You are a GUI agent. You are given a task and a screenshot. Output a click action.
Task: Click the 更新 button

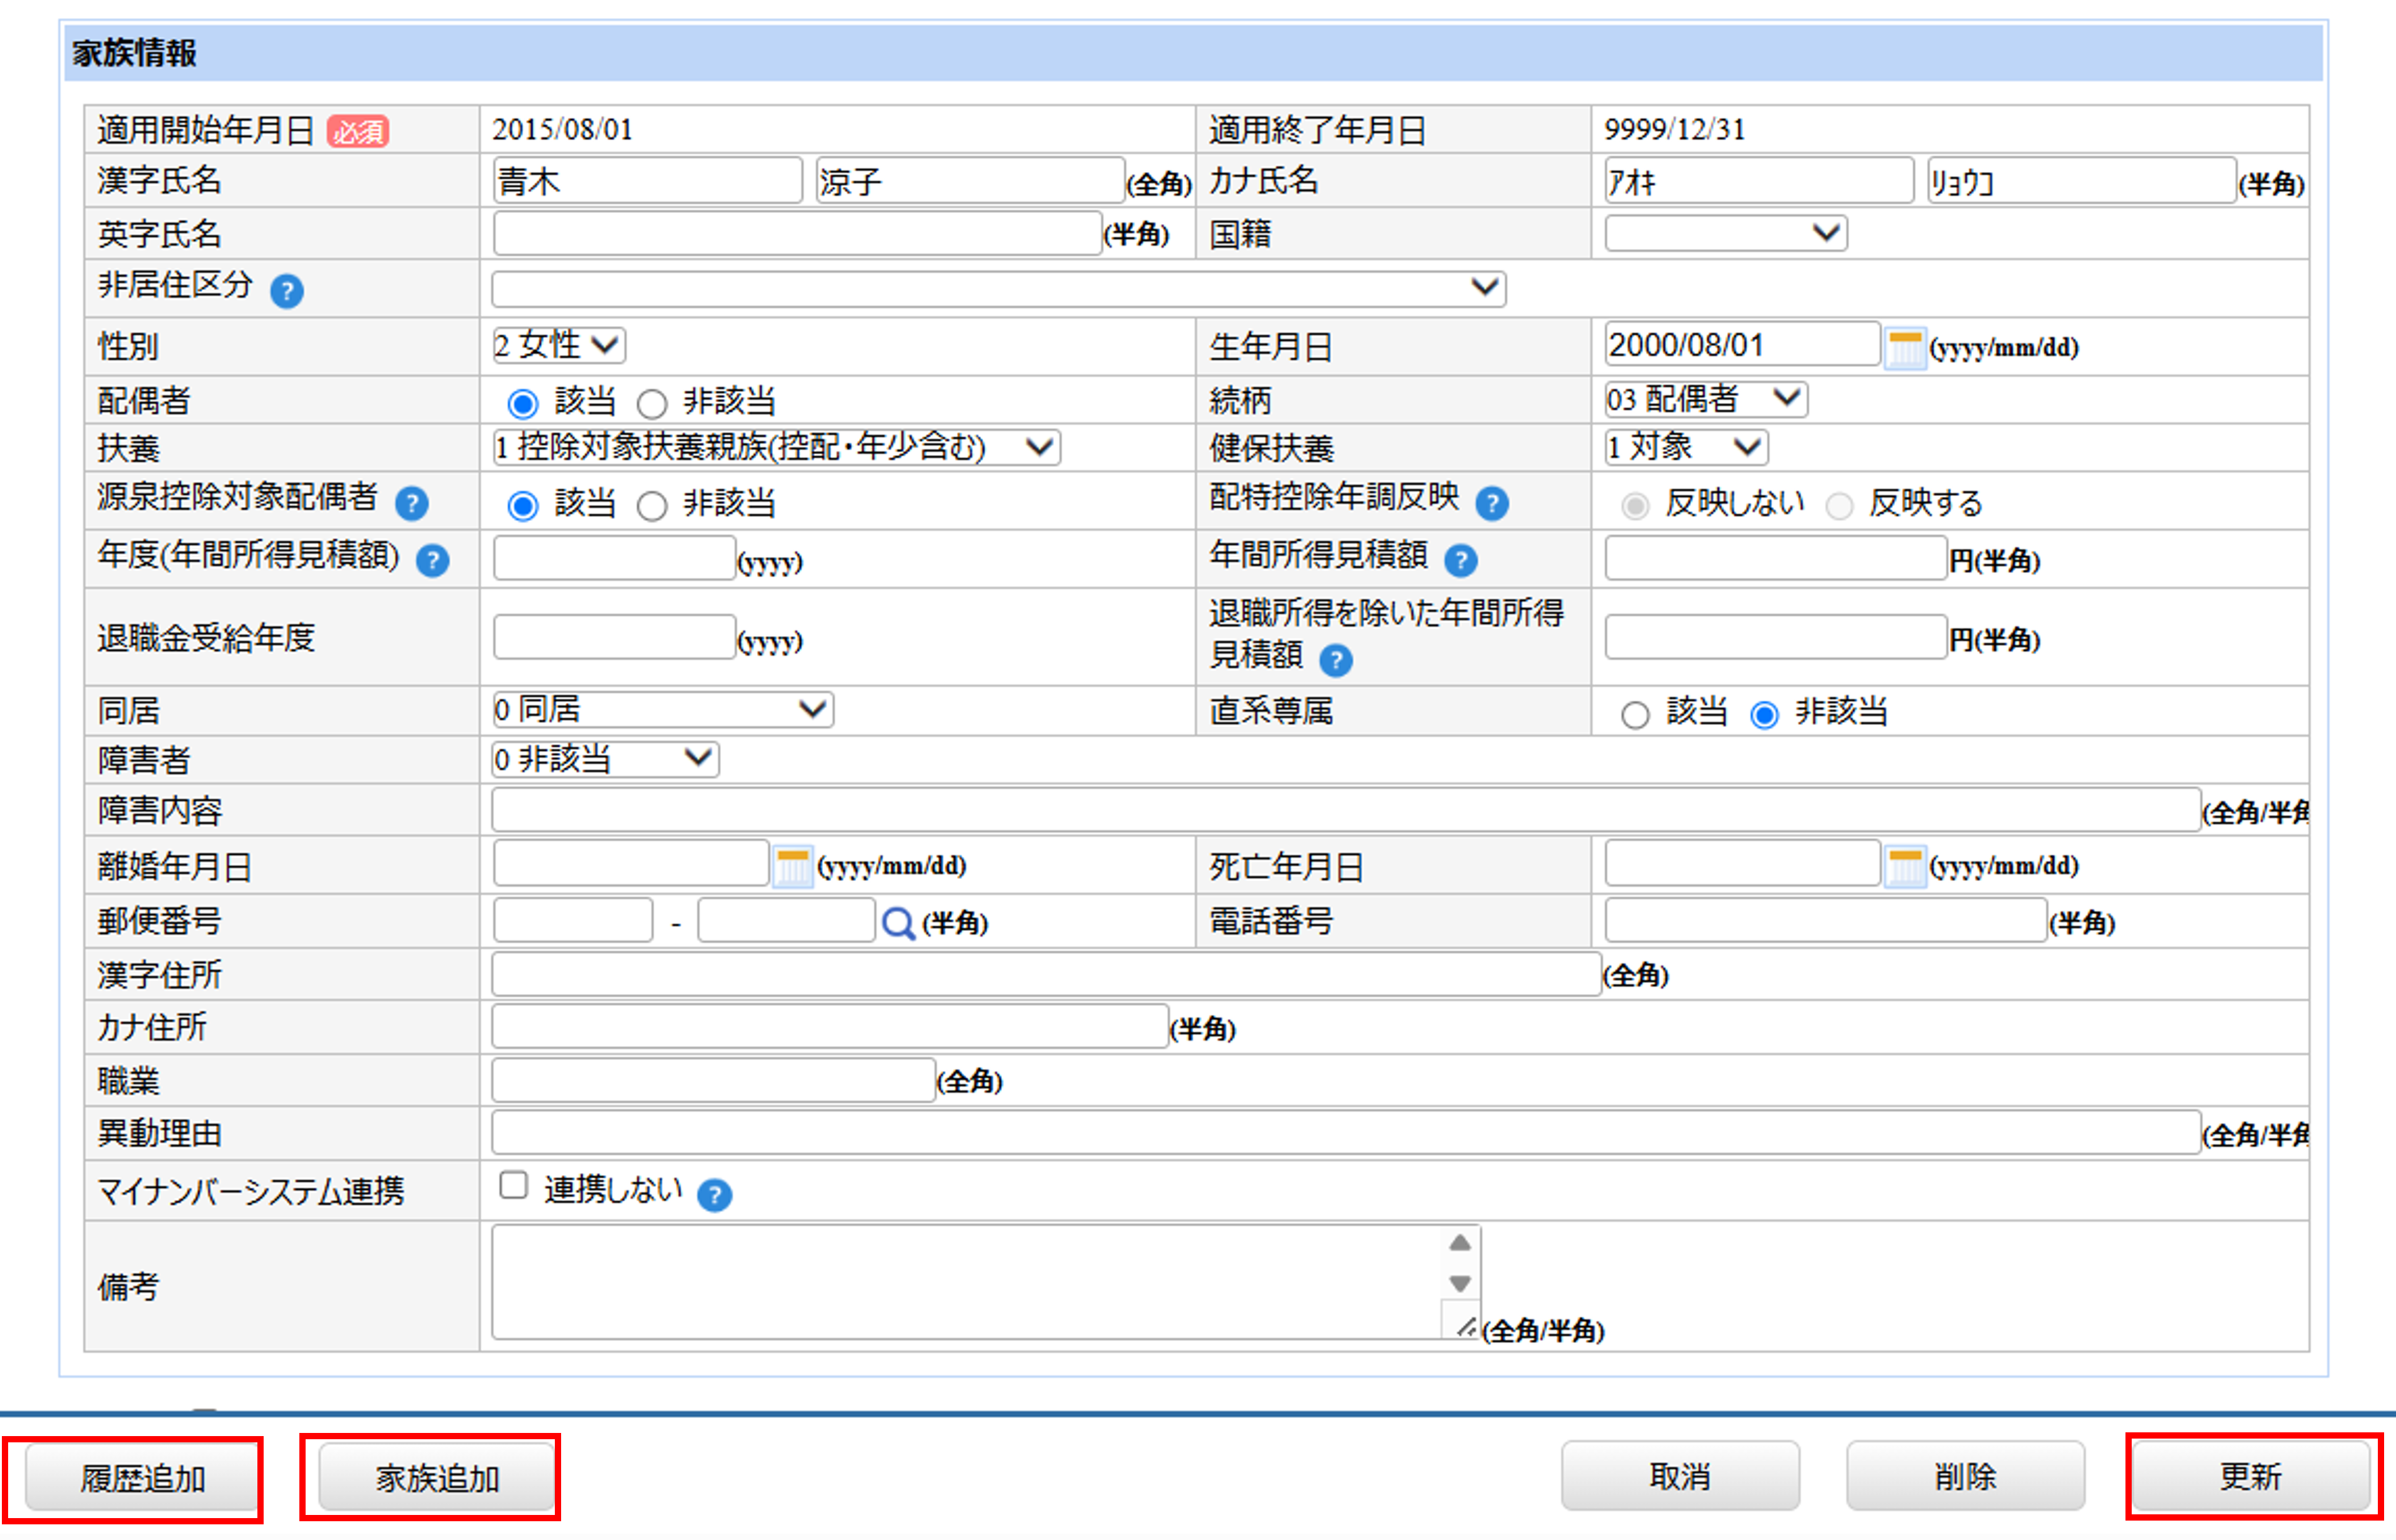coord(2251,1477)
